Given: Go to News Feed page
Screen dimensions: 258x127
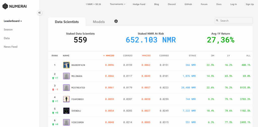Looking at the screenshot, I should (11, 47).
